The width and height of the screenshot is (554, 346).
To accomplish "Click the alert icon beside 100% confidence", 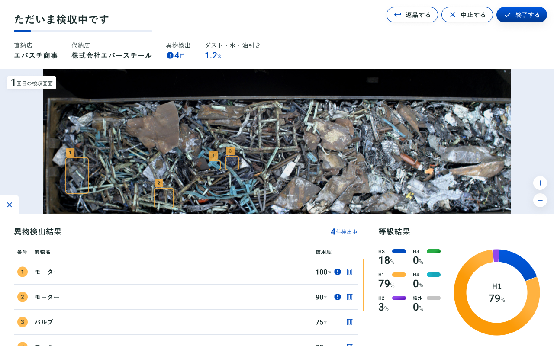I will pos(337,272).
